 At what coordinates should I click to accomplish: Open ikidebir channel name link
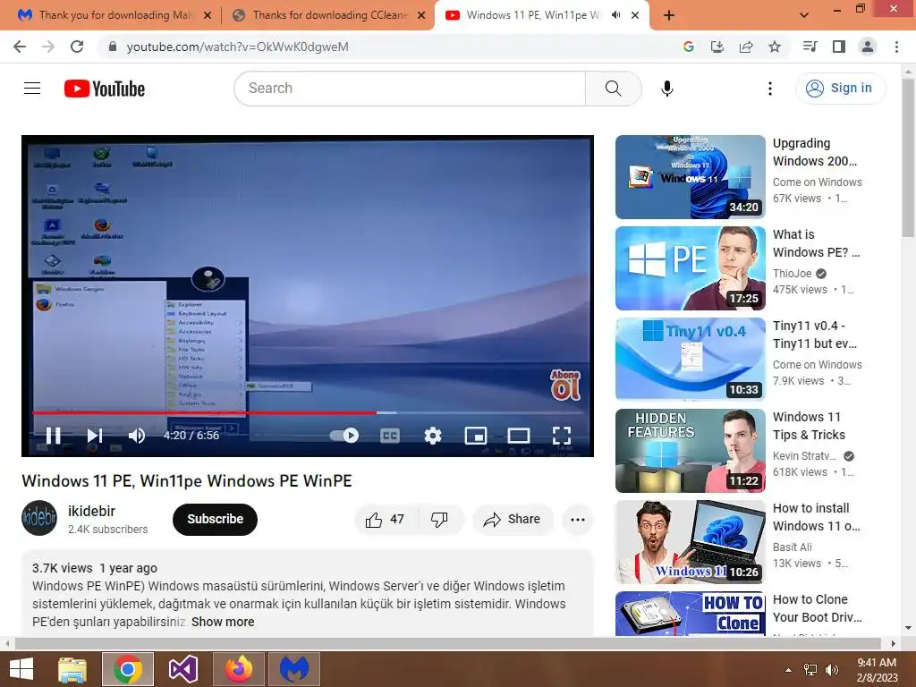coord(92,511)
